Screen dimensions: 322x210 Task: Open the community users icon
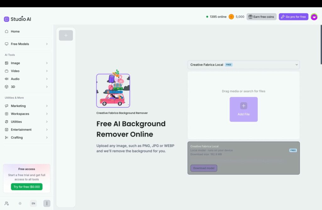(x=7, y=203)
